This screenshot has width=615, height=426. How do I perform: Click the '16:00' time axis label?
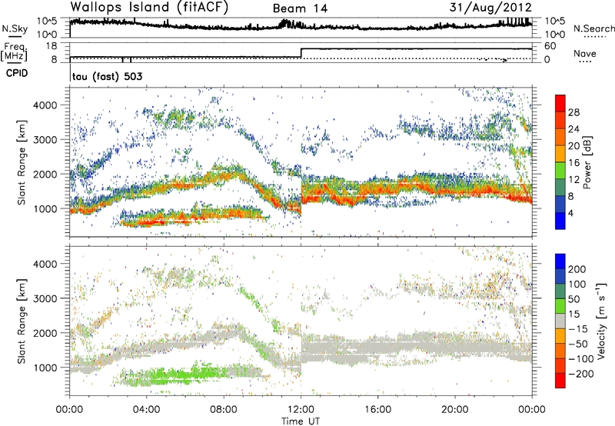coord(377,410)
